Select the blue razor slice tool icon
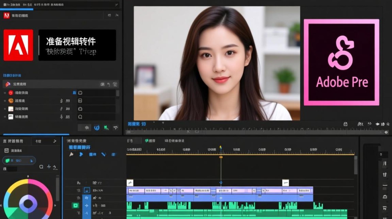 coord(104,154)
